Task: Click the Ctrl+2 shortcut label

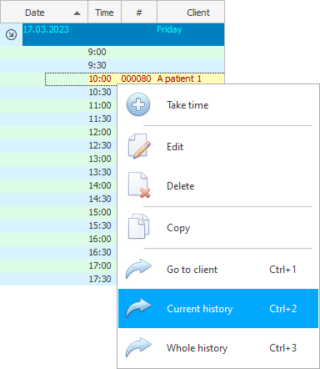Action: pyautogui.click(x=283, y=309)
